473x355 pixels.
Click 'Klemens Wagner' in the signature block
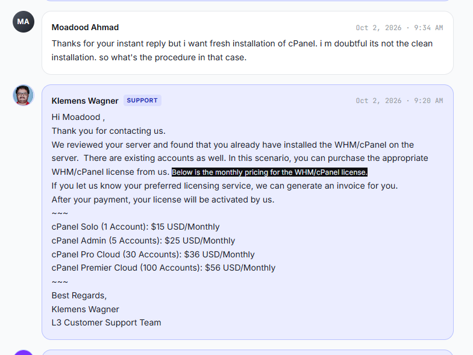coord(86,309)
